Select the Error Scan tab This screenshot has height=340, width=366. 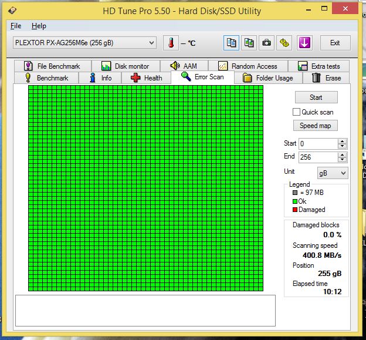(x=202, y=77)
